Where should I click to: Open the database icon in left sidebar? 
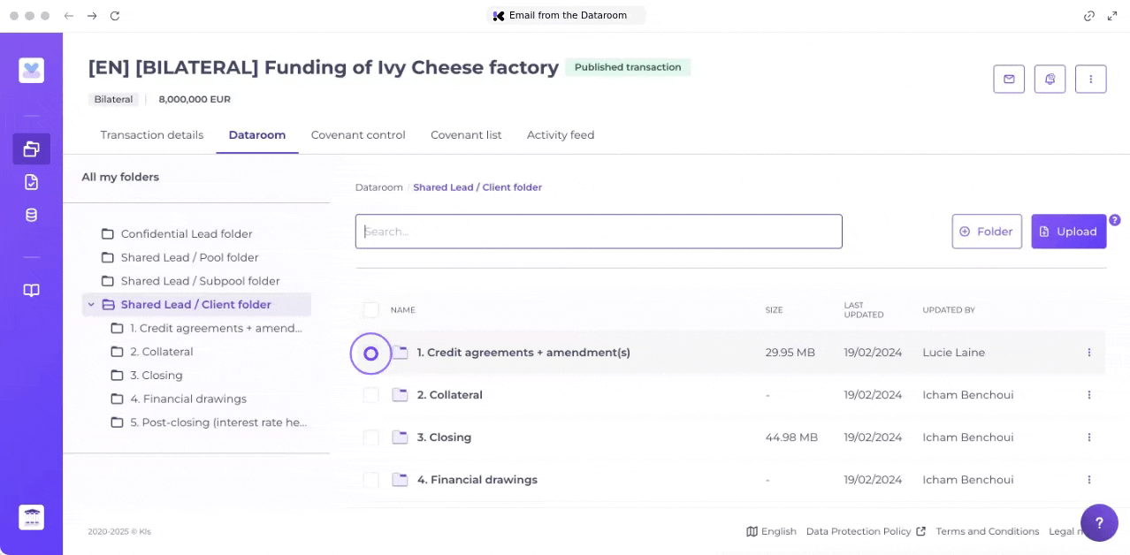point(32,215)
